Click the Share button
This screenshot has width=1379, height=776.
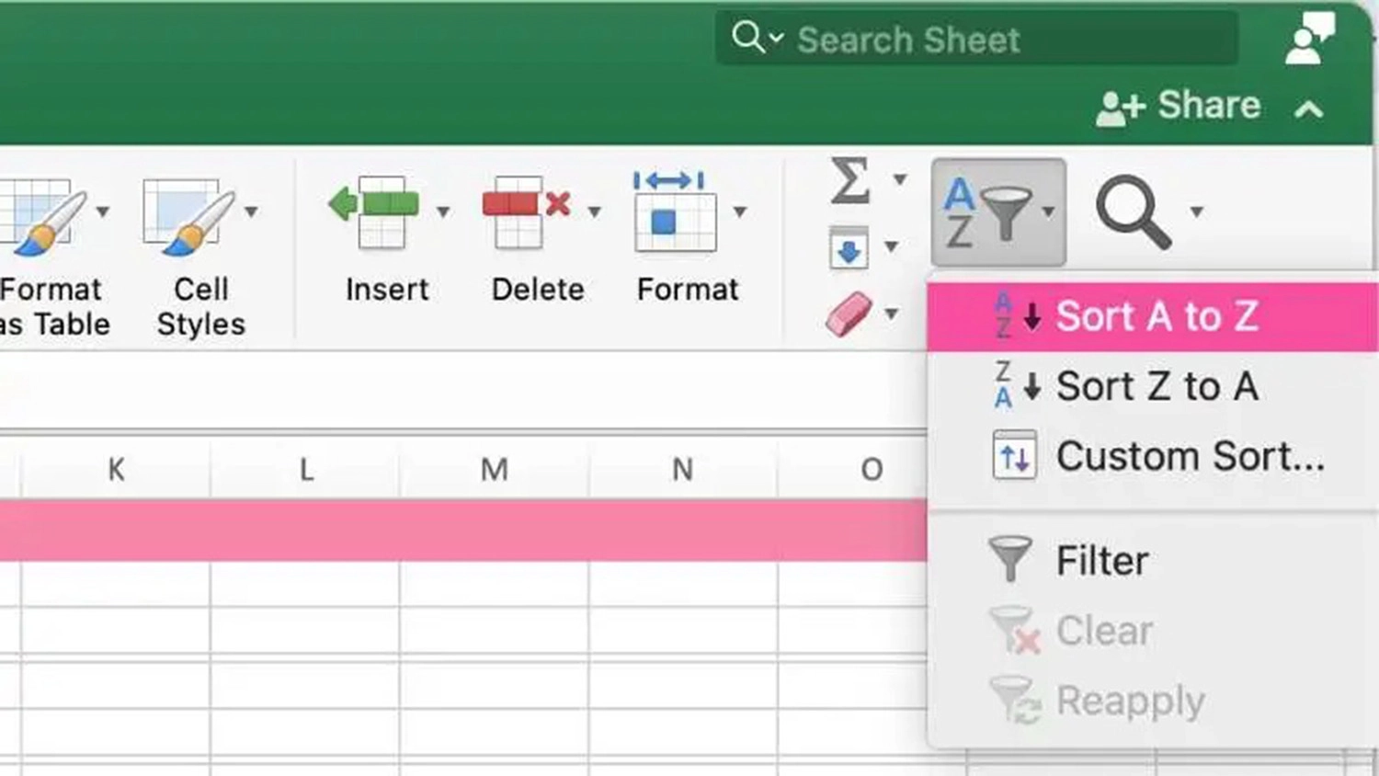pyautogui.click(x=1178, y=107)
